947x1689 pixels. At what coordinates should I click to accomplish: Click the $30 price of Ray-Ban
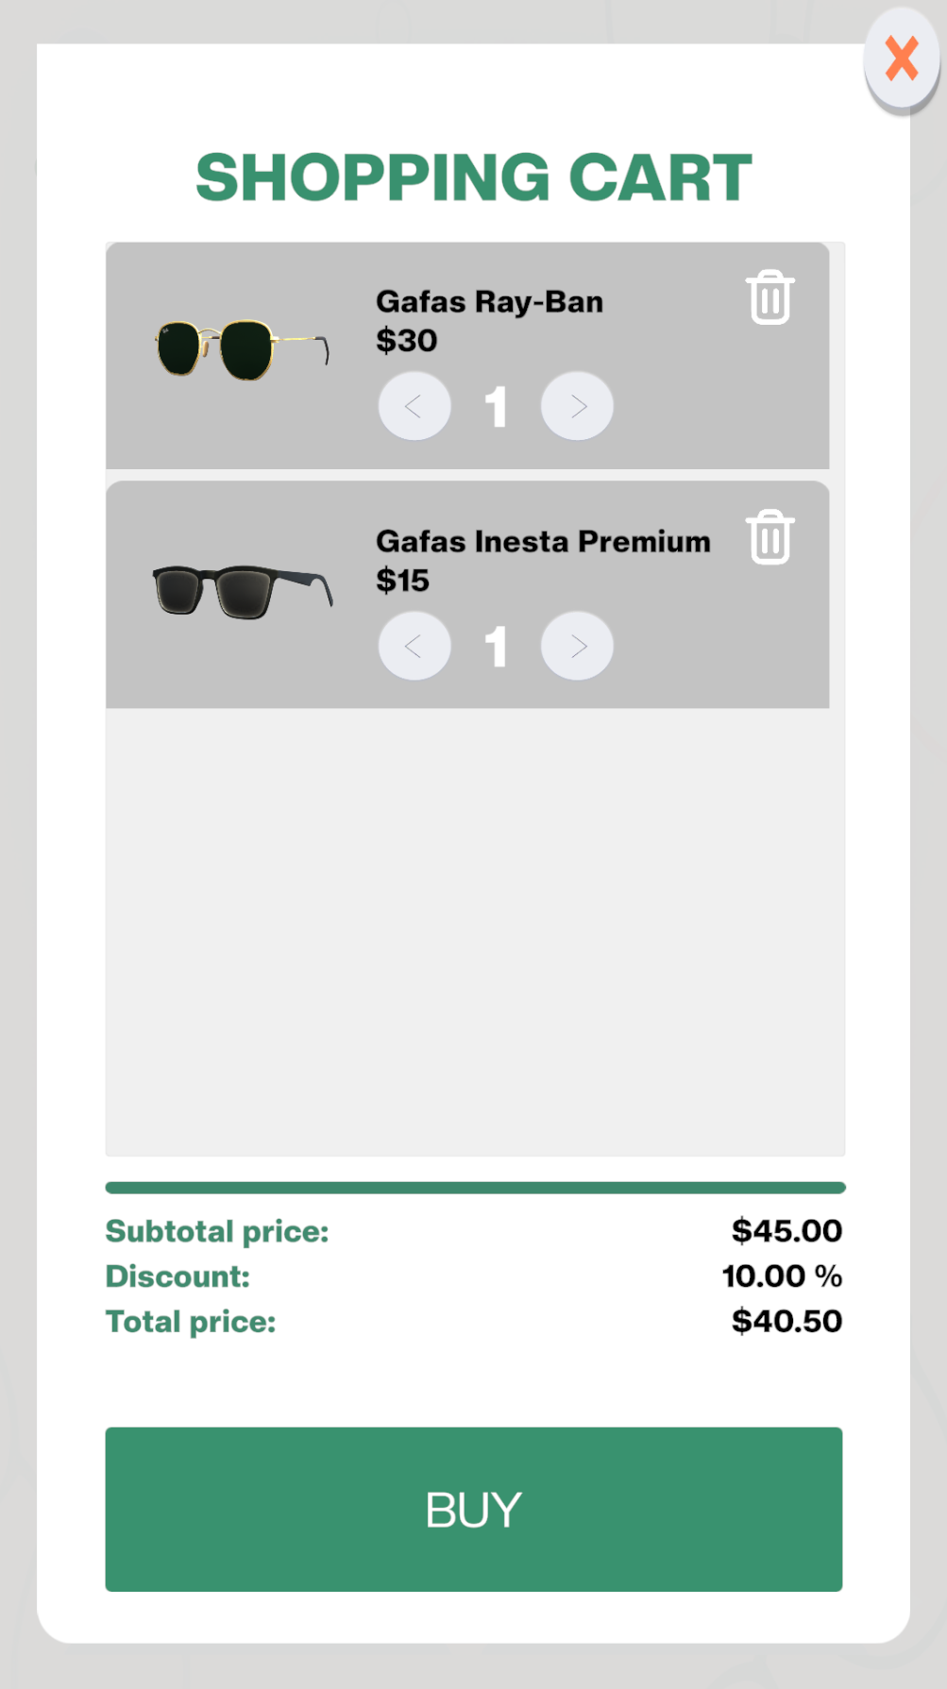(407, 341)
